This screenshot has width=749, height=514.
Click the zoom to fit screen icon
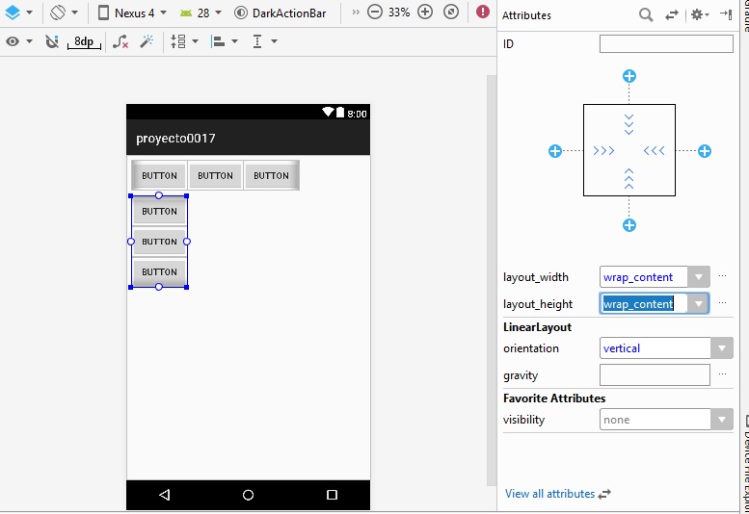point(450,13)
